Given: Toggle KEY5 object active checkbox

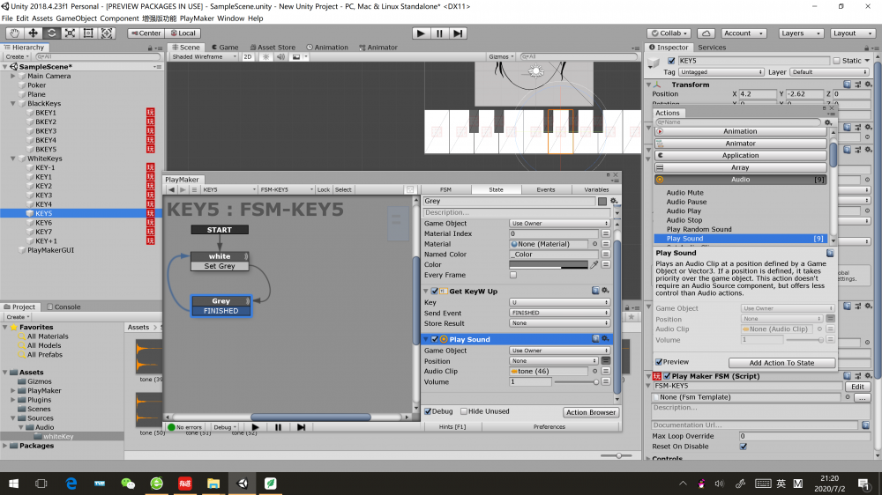Looking at the screenshot, I should (x=671, y=61).
